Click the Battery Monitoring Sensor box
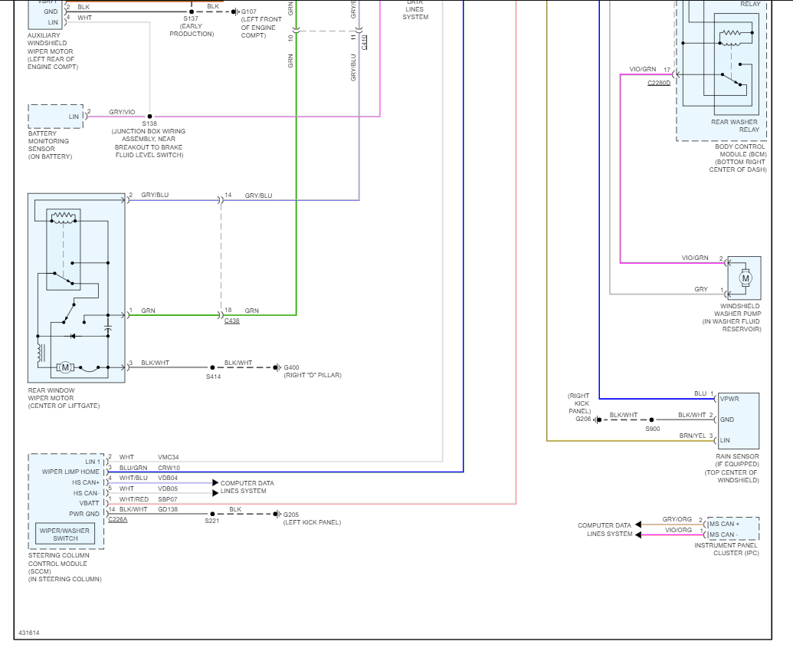The height and width of the screenshot is (648, 793). tap(56, 117)
